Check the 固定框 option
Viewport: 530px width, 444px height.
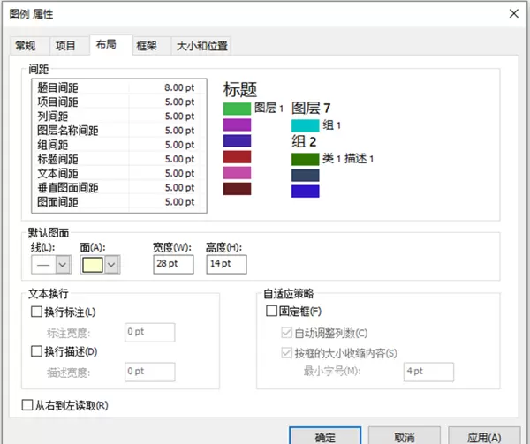(x=272, y=312)
